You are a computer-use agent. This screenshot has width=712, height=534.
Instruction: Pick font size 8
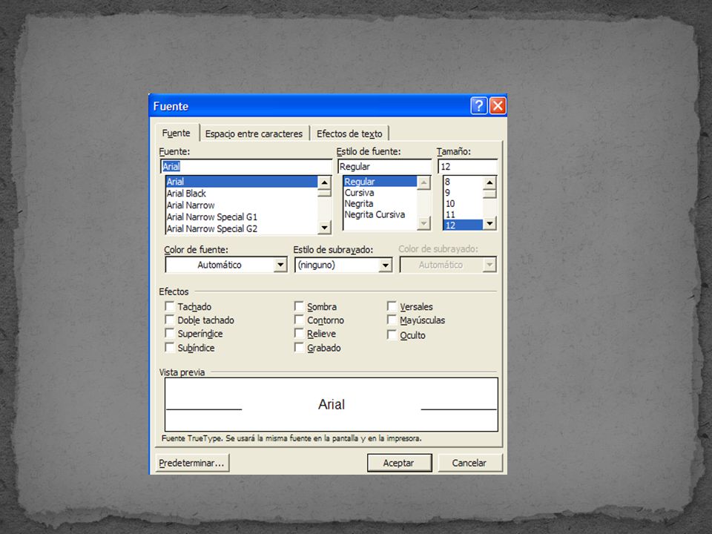pyautogui.click(x=463, y=182)
